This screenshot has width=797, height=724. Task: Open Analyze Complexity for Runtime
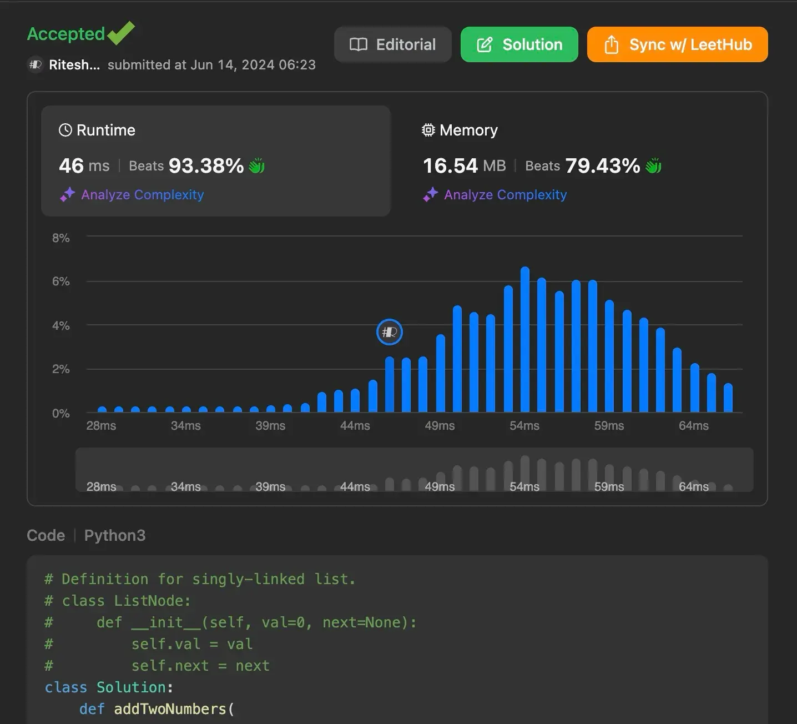pyautogui.click(x=142, y=195)
